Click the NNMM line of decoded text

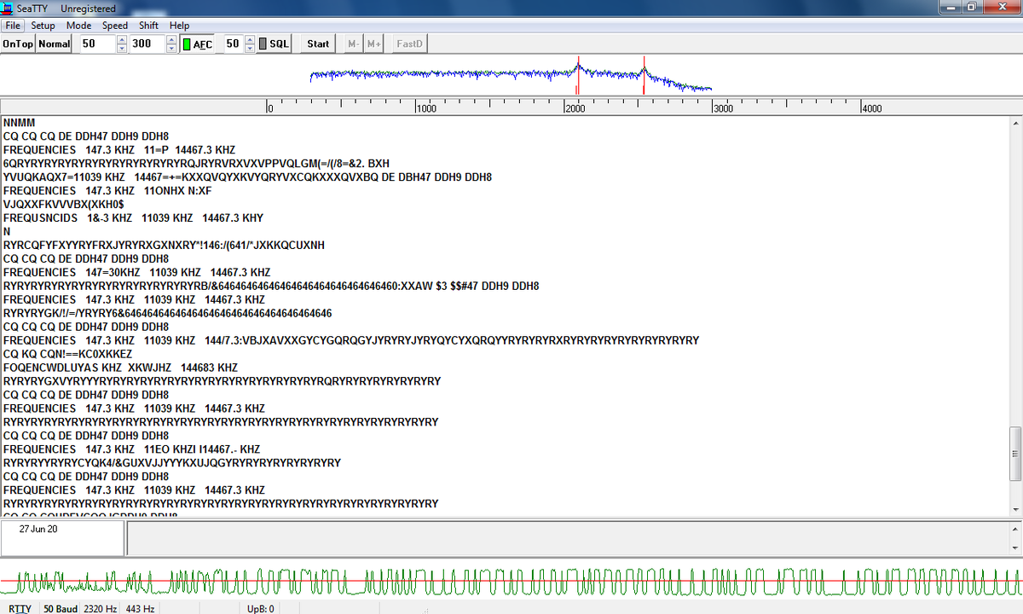click(20, 123)
